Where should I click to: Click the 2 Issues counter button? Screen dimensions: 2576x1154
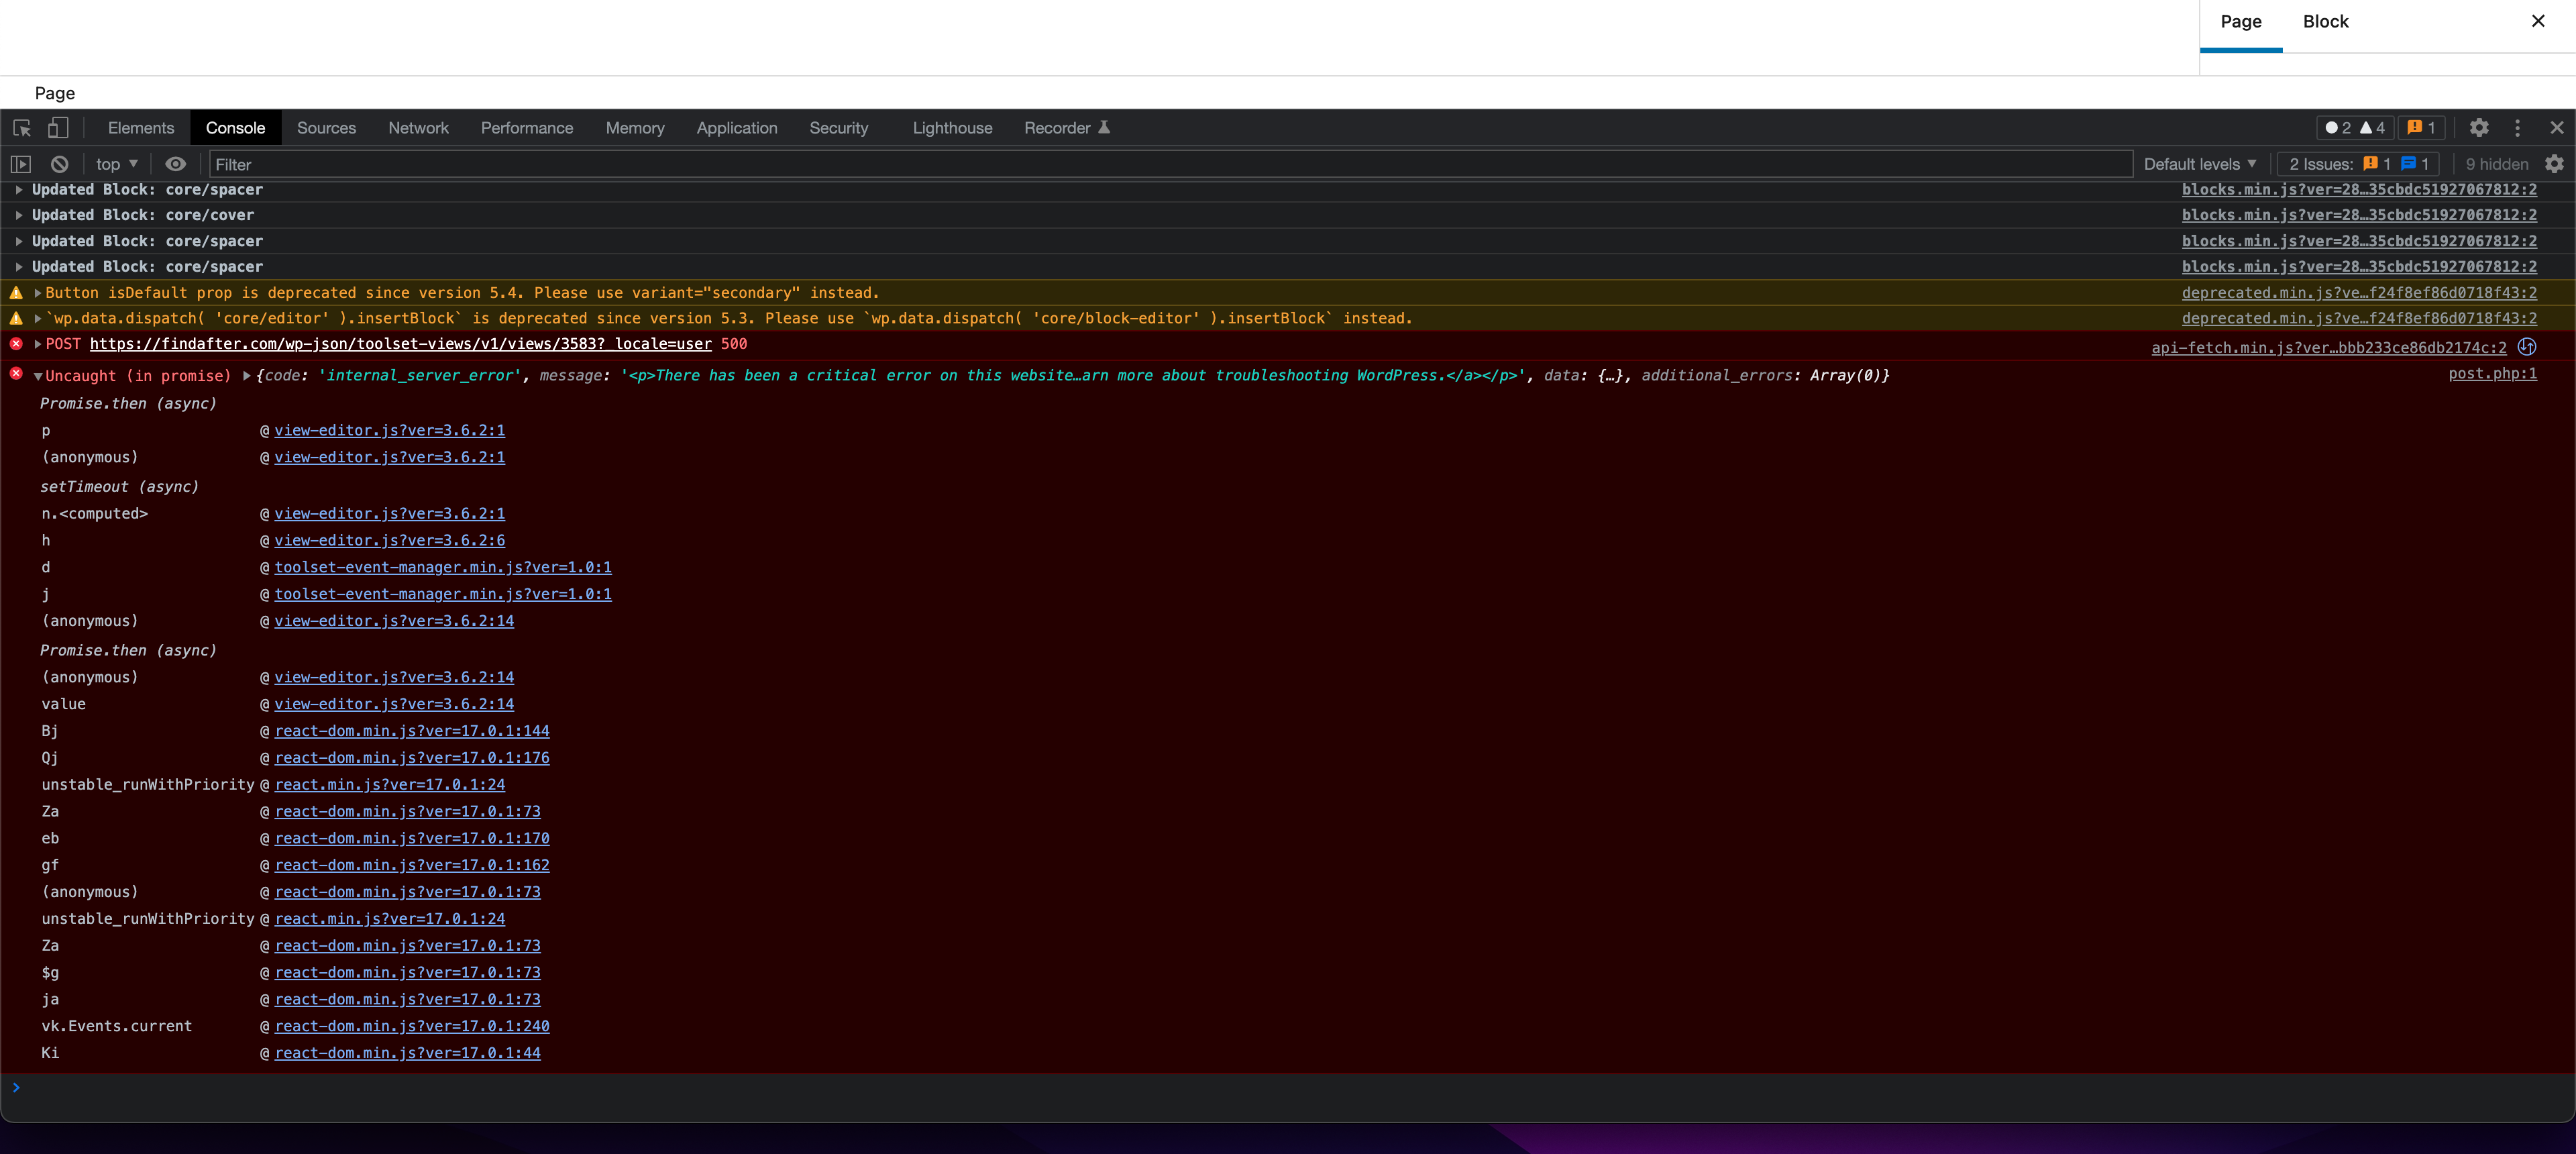click(2359, 164)
